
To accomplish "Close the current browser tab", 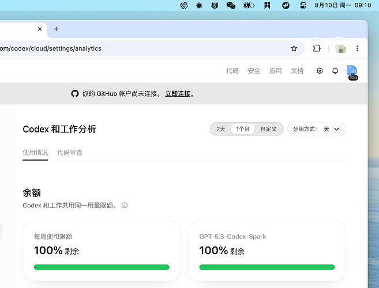I will (40, 29).
